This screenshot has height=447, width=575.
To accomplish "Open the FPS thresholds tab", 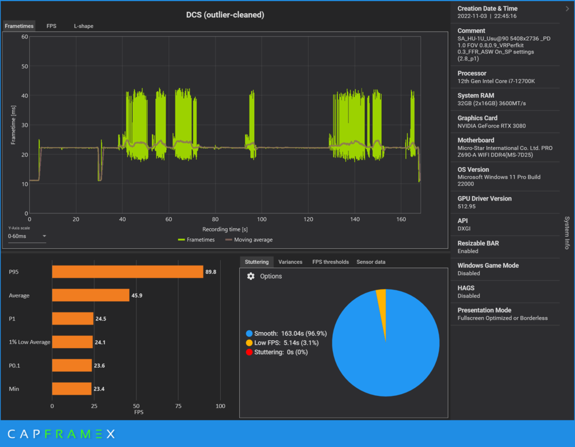I will point(330,262).
